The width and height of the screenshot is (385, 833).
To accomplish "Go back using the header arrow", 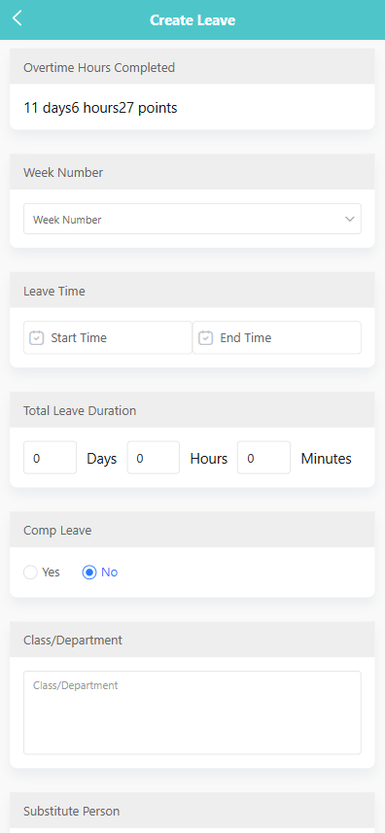I will click(x=17, y=18).
